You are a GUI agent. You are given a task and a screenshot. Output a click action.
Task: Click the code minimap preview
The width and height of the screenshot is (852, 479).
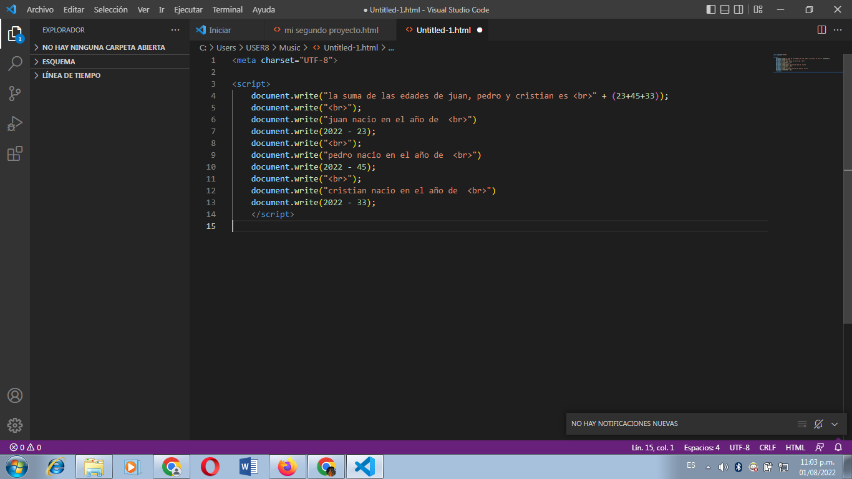[808, 63]
